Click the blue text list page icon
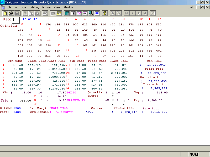 click(x=97, y=13)
